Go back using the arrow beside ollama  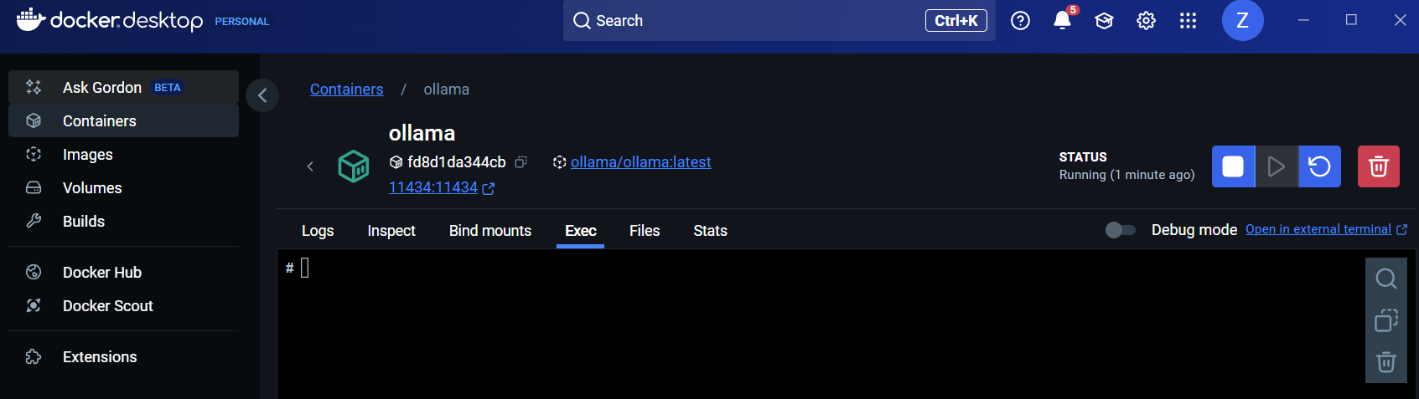click(310, 166)
